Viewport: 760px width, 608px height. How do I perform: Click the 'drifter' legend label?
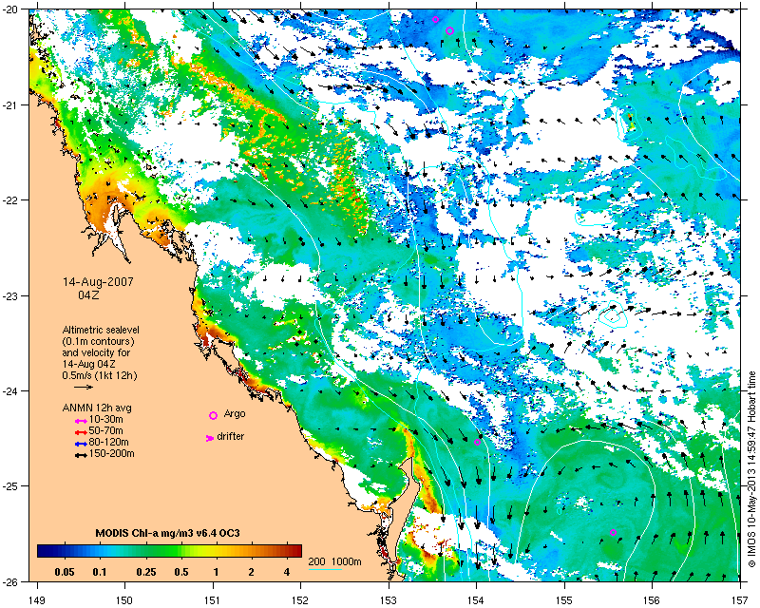(x=231, y=436)
